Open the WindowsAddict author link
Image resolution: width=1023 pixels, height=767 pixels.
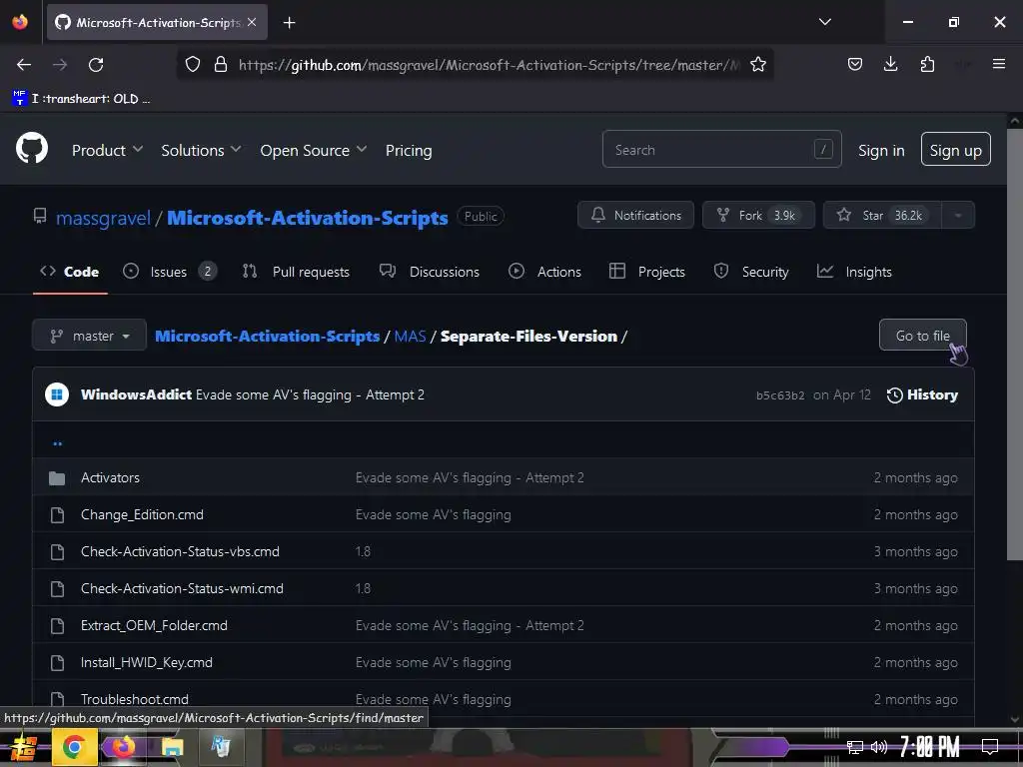(136, 394)
